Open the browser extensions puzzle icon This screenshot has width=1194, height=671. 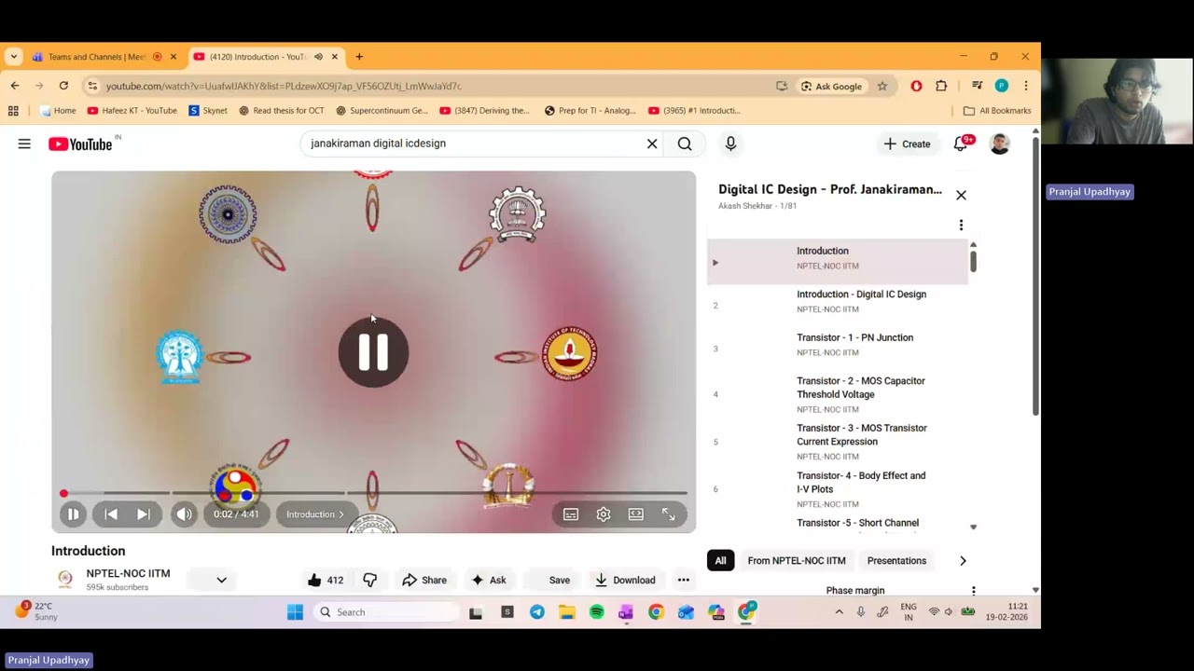[941, 86]
